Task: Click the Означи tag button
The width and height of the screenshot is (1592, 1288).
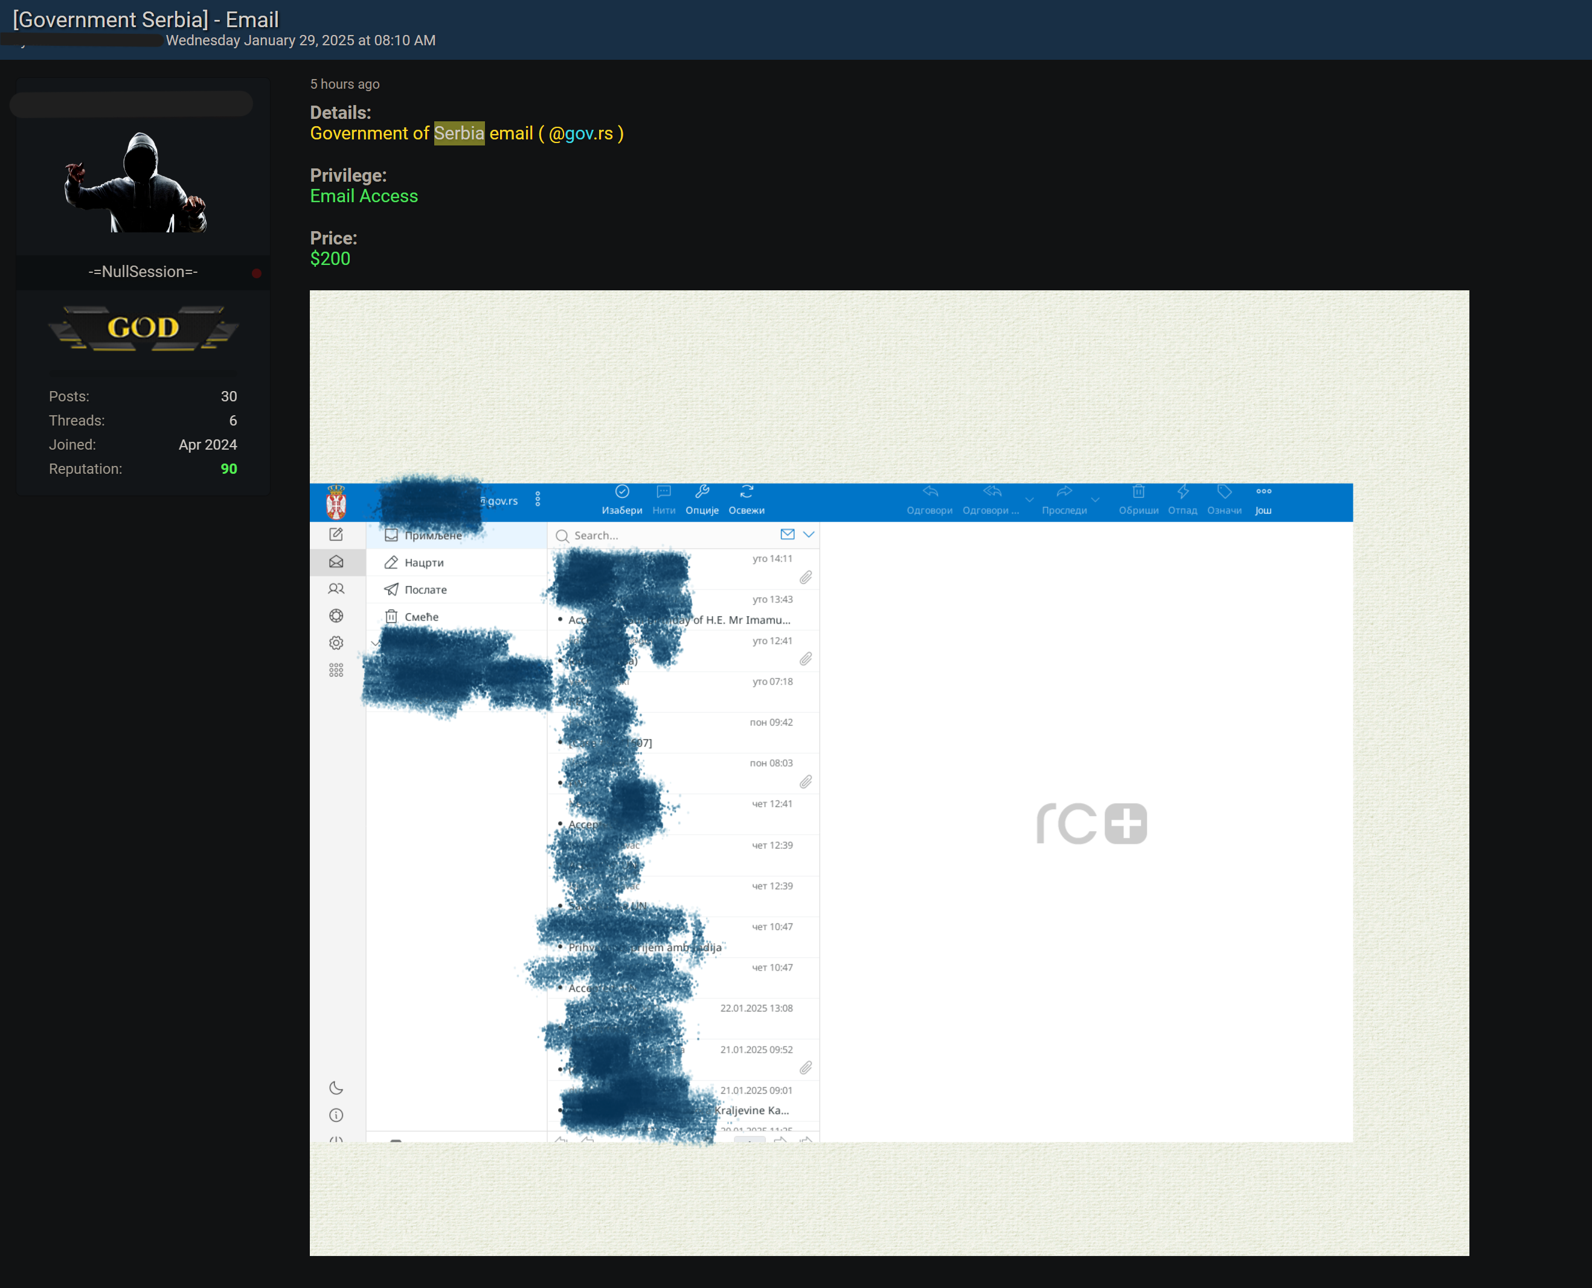Action: pyautogui.click(x=1224, y=500)
